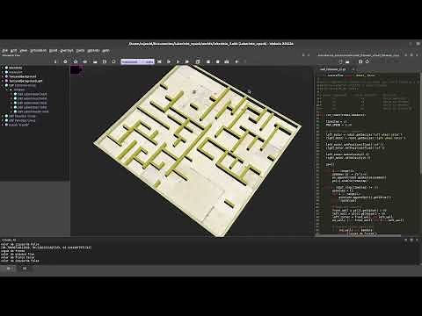Open a world file using folder icon
Image resolution: width=422 pixels, height=316 pixels.
[x=95, y=61]
